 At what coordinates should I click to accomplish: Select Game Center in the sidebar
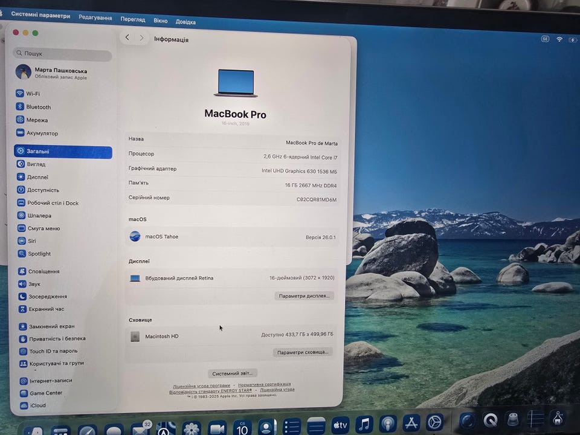(x=42, y=393)
